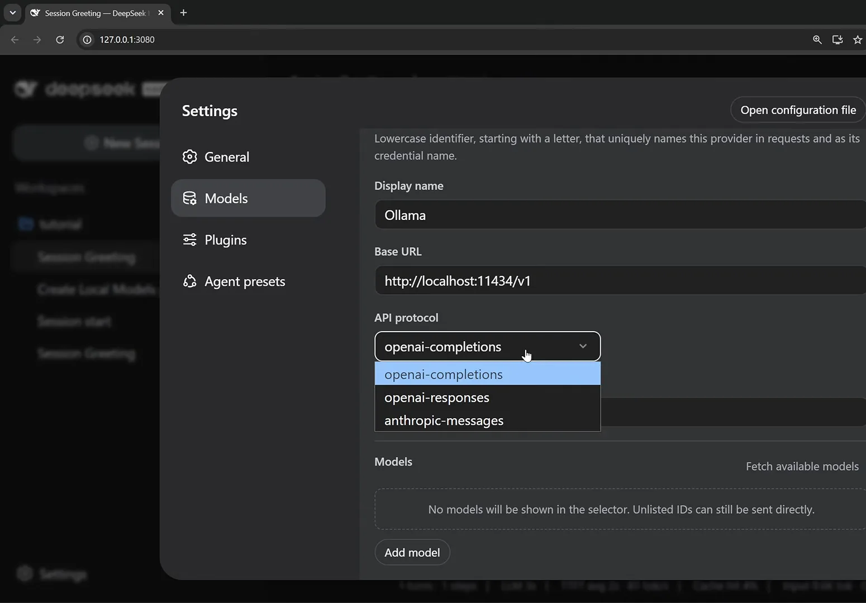
Task: View site information icon in address bar
Action: [x=87, y=40]
